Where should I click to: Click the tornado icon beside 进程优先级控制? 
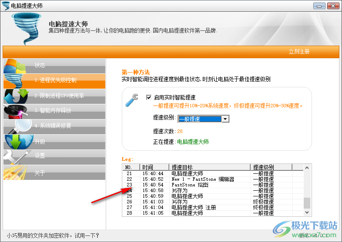13,81
